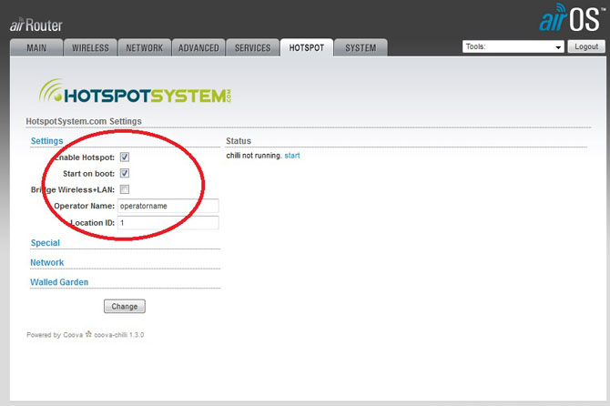Screen dimensions: 610x406
Task: Open the WIRELESS tab
Action: (90, 47)
